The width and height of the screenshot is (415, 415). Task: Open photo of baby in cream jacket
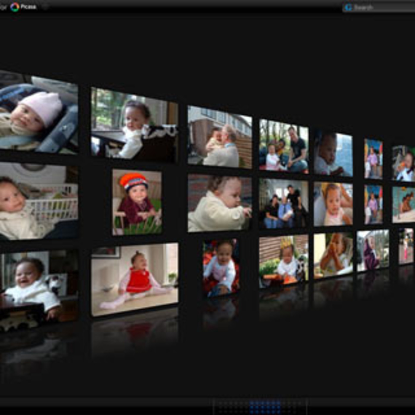(220, 203)
